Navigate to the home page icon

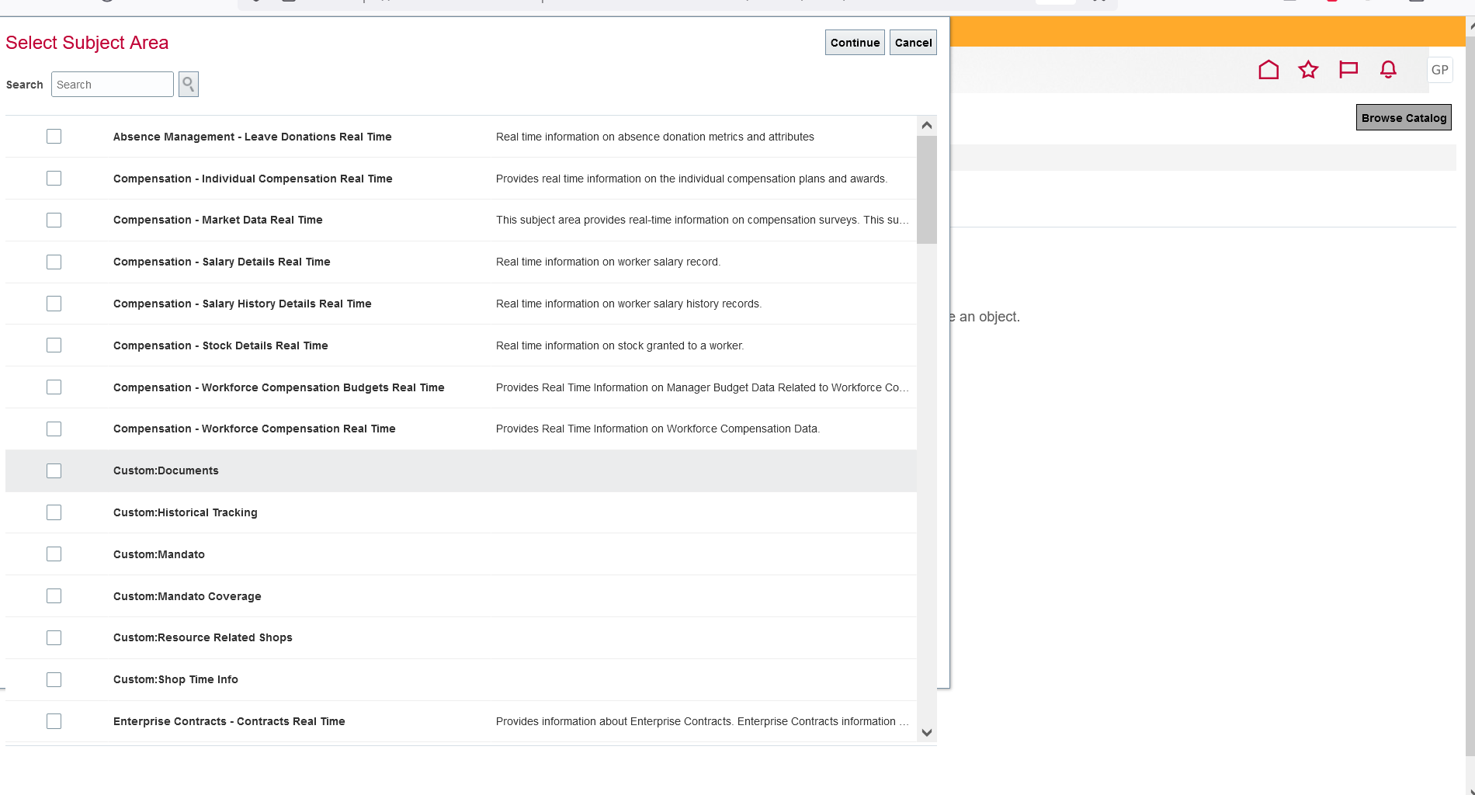coord(1269,69)
